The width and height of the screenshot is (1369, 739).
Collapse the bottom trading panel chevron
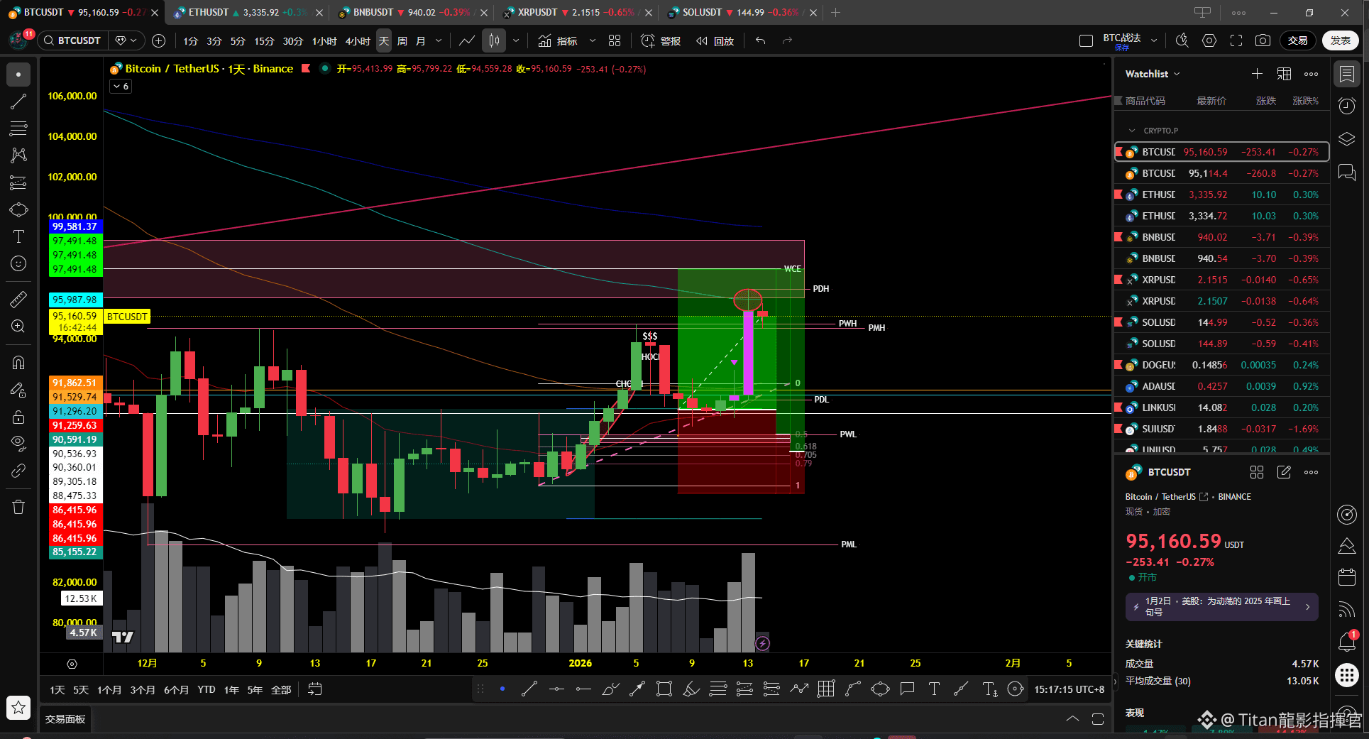[x=1072, y=719]
